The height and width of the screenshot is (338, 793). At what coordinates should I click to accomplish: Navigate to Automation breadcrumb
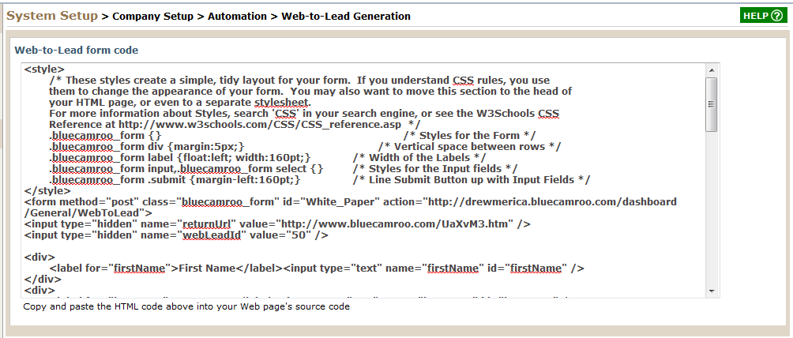(237, 17)
